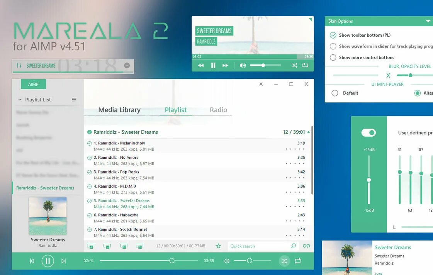Pause playback in main AIMP window

(48, 261)
